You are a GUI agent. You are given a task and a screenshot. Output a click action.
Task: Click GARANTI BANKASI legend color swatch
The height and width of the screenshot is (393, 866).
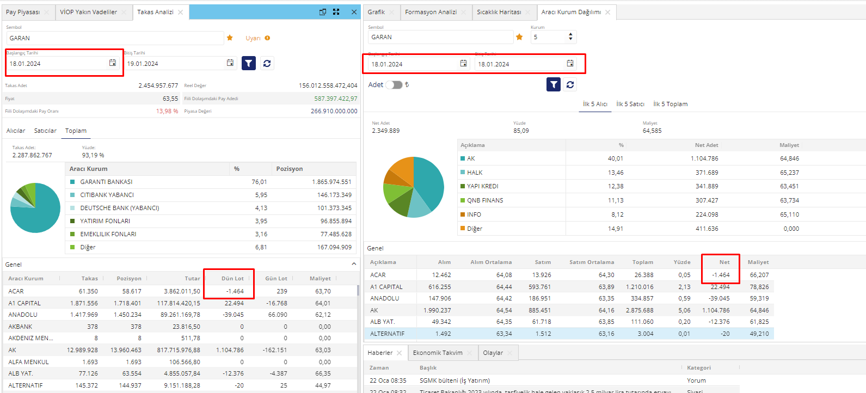click(72, 182)
